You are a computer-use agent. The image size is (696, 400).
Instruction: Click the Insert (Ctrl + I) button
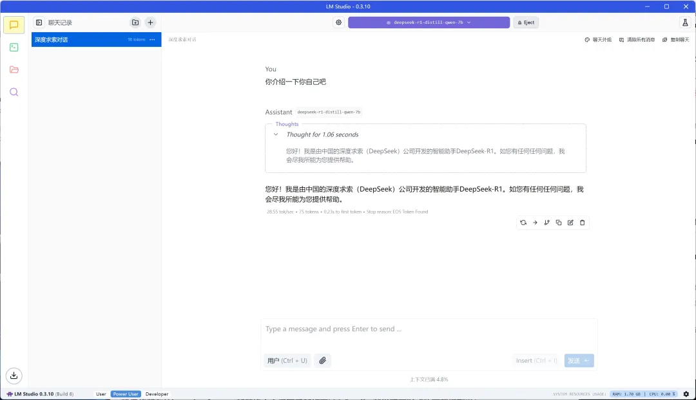536,361
